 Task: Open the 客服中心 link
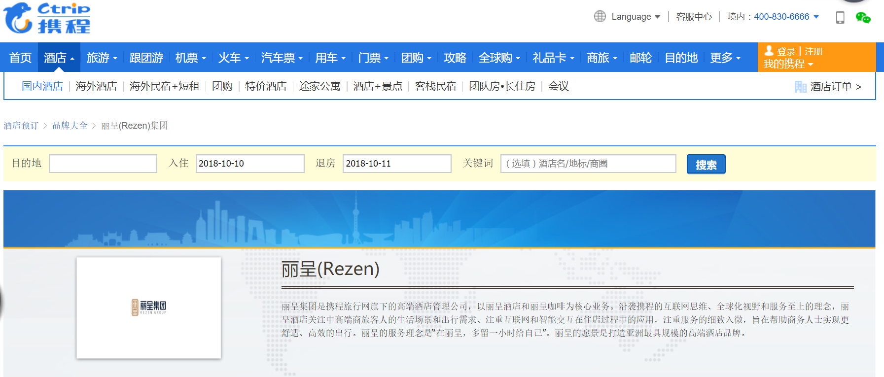click(694, 17)
